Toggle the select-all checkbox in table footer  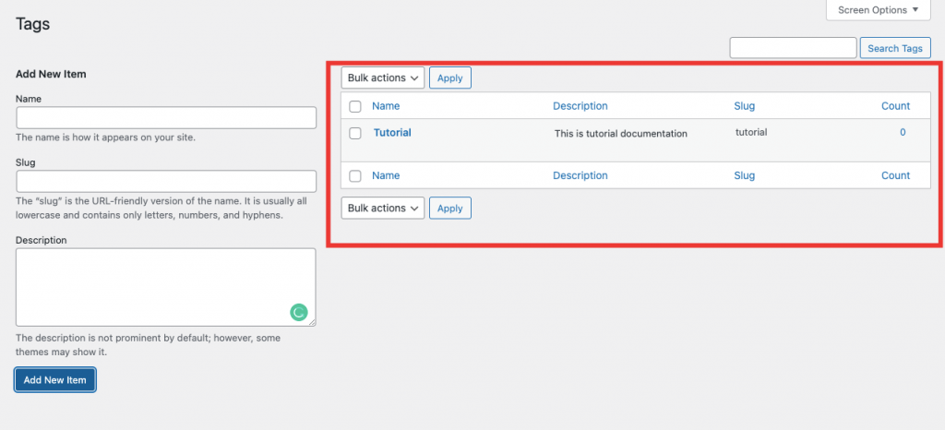point(355,176)
